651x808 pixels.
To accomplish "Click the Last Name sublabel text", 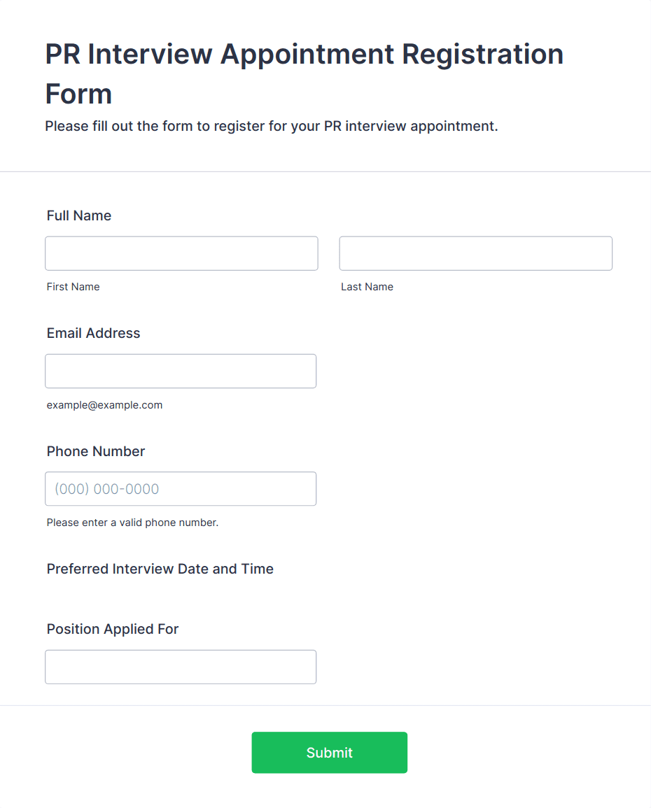I will [367, 287].
